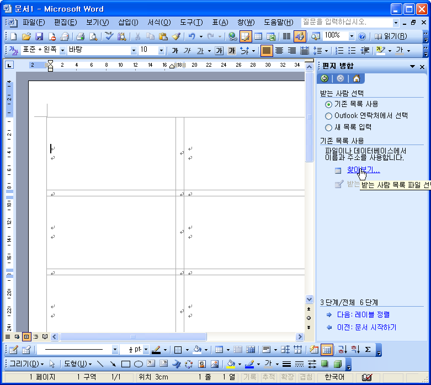Click the task pane Home icon
This screenshot has height=385, width=431.
356,78
